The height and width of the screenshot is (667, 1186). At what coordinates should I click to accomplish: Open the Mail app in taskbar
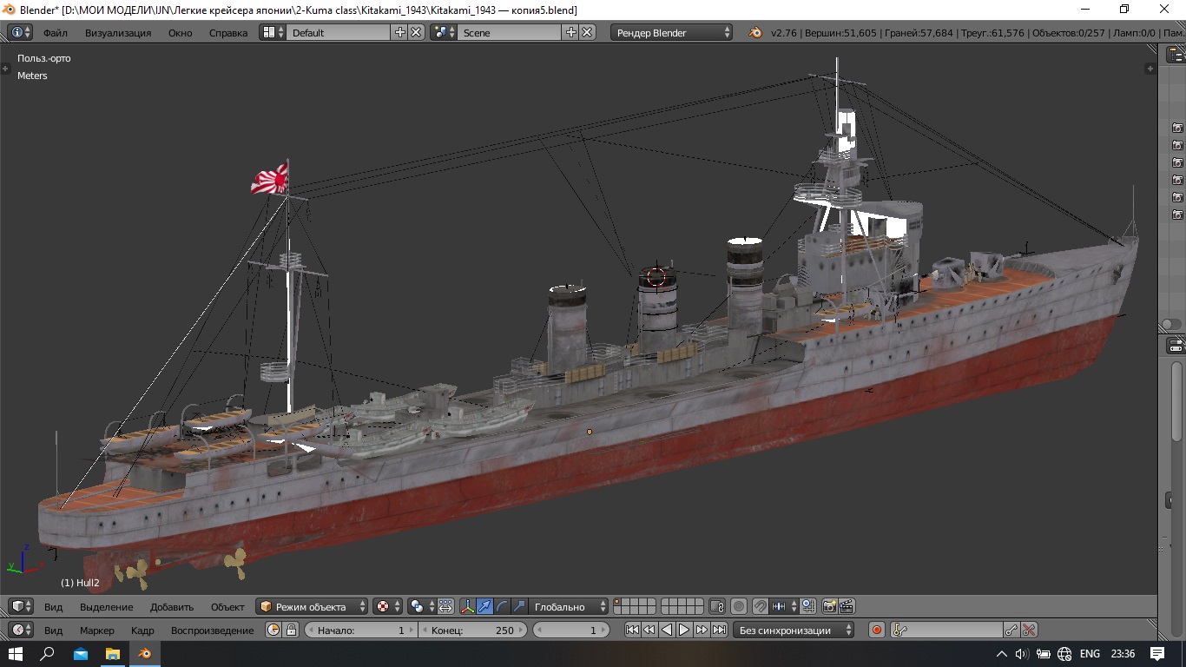point(80,653)
